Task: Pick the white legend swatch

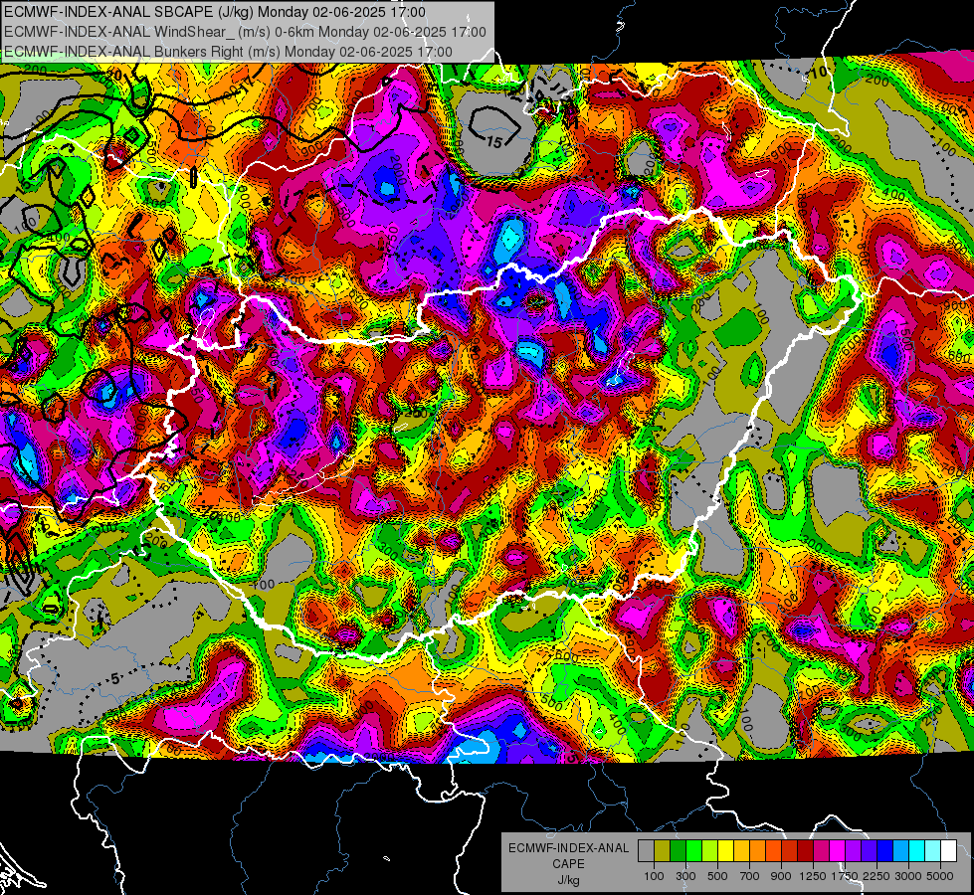Action: point(949,850)
